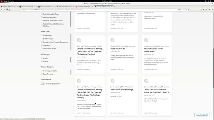Screen dimensions: 214x120
Task: Select the s390x architecture checkbox
Action: coord(42,61)
